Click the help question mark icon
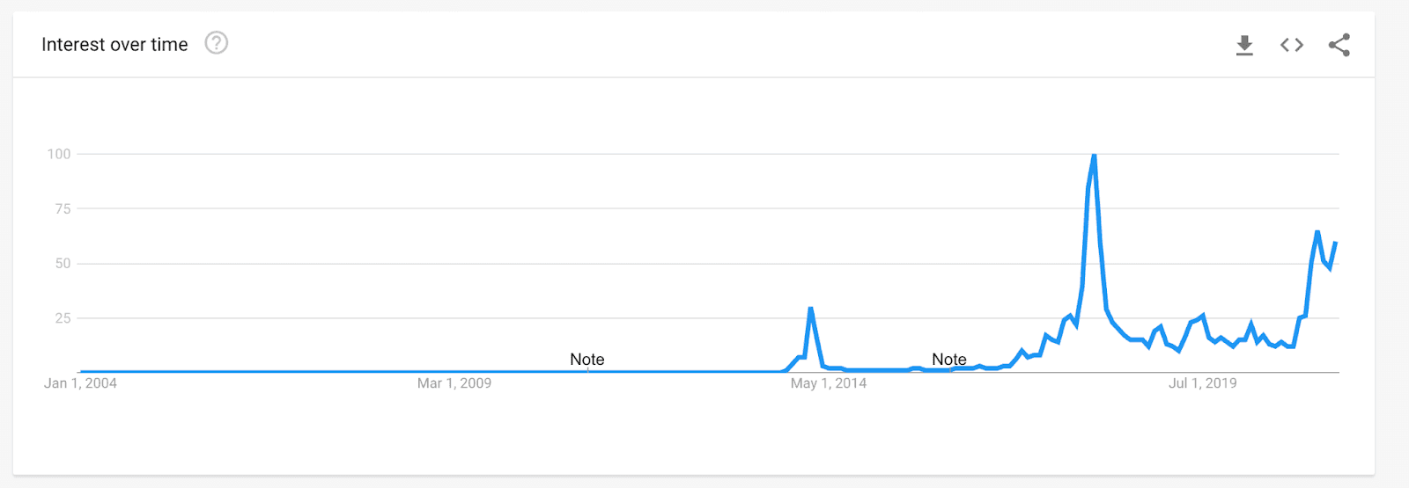Screen dimensions: 1409x488 [217, 43]
